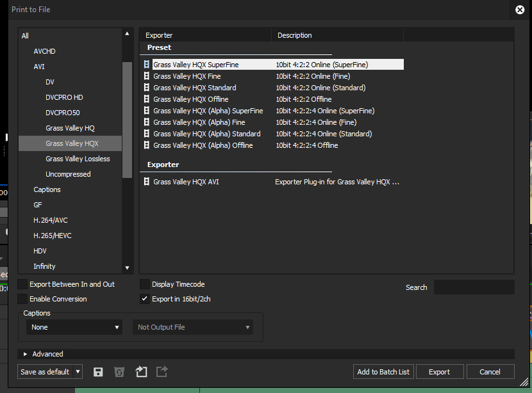Close the Print to File dialog
532x393 pixels.
tap(519, 10)
